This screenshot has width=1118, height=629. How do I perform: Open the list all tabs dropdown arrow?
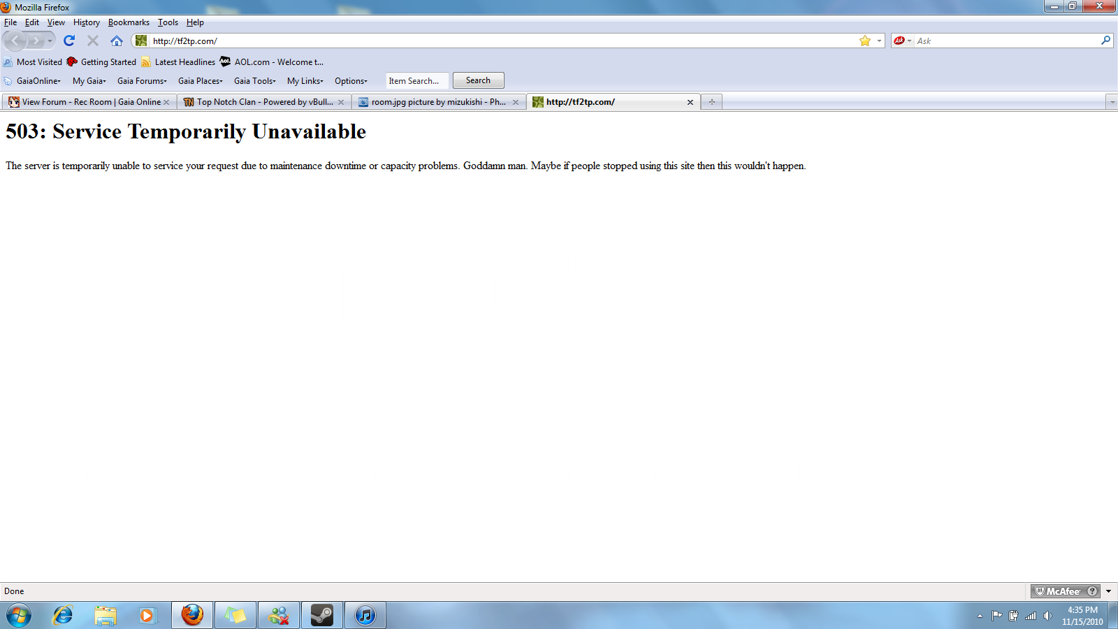(x=1111, y=102)
